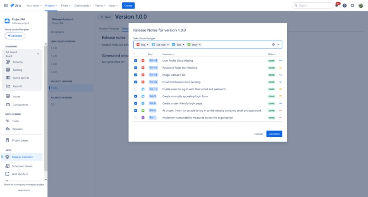Open the help question mark icon

[345, 5]
